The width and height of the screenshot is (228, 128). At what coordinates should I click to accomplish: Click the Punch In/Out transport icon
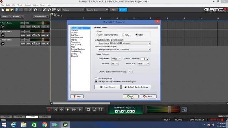coord(100,110)
